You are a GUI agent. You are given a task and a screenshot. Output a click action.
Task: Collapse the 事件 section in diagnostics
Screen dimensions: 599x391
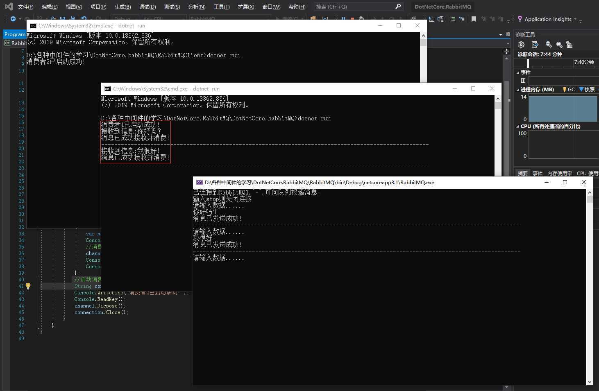(x=517, y=72)
